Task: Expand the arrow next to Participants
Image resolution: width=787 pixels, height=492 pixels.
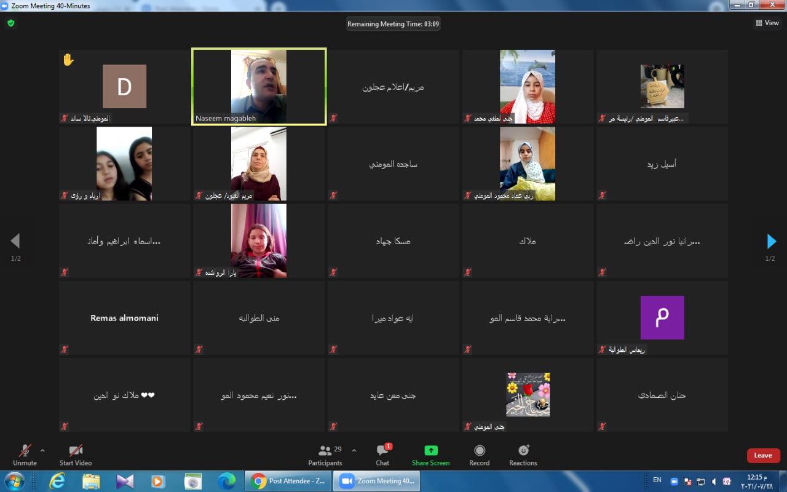Action: pyautogui.click(x=354, y=450)
